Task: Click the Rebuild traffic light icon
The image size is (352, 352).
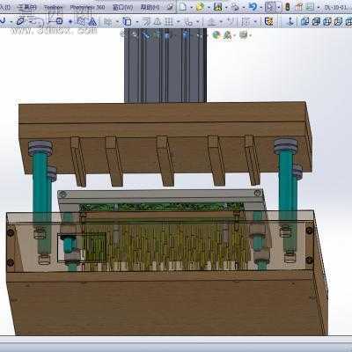Action: click(288, 7)
